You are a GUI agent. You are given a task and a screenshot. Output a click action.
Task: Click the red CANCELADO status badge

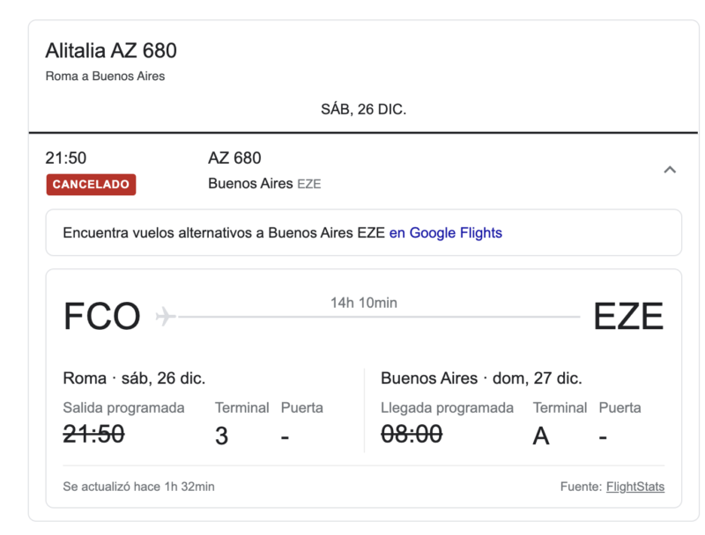[x=91, y=185]
